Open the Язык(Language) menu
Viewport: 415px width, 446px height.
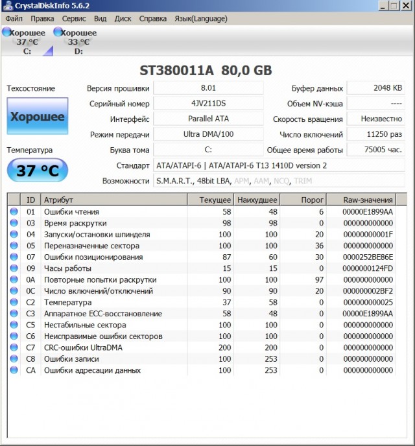pos(201,19)
